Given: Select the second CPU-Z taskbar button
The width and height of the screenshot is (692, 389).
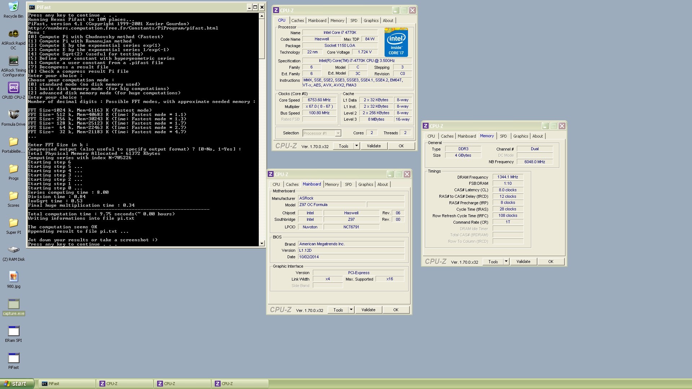Looking at the screenshot, I should 182,384.
